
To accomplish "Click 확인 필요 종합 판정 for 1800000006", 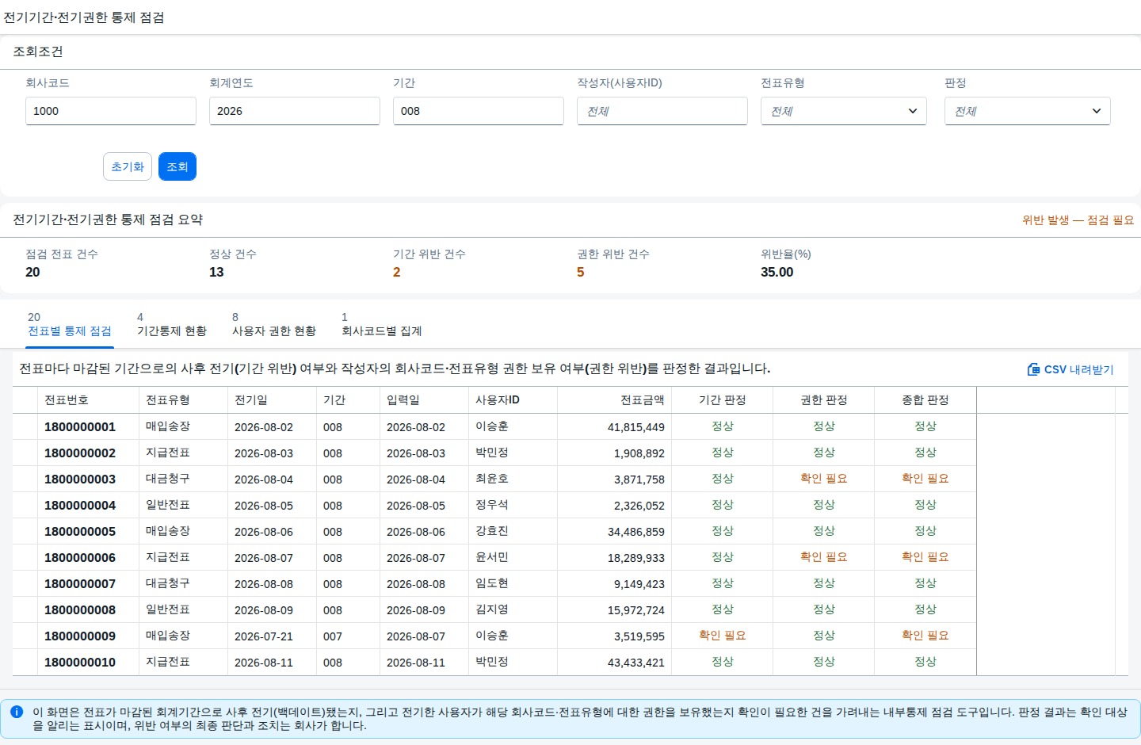I will point(925,557).
